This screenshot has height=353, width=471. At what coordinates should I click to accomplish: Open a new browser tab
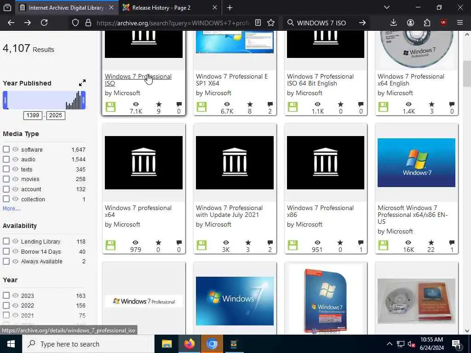230,8
